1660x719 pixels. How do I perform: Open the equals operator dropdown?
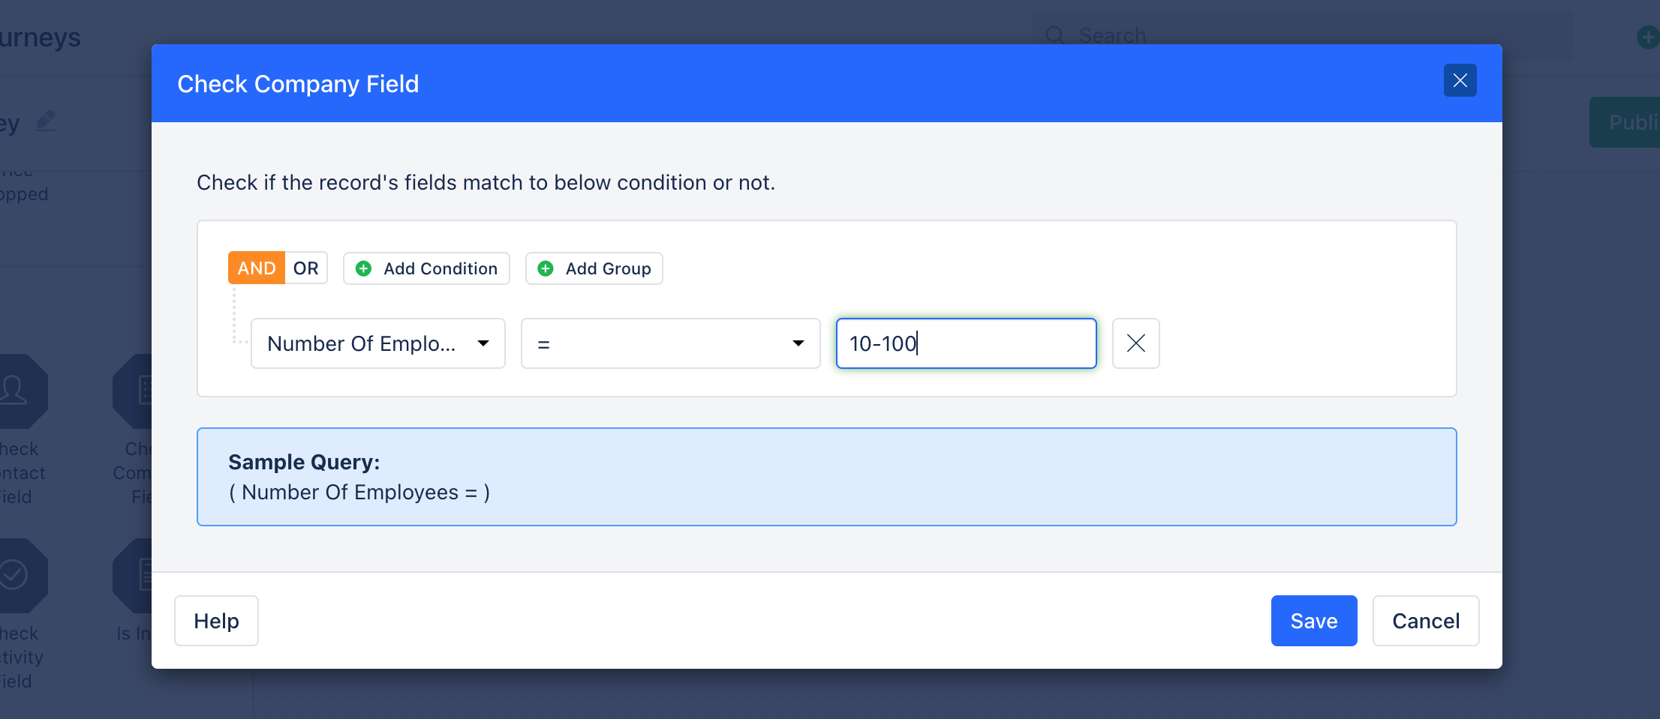click(x=670, y=343)
